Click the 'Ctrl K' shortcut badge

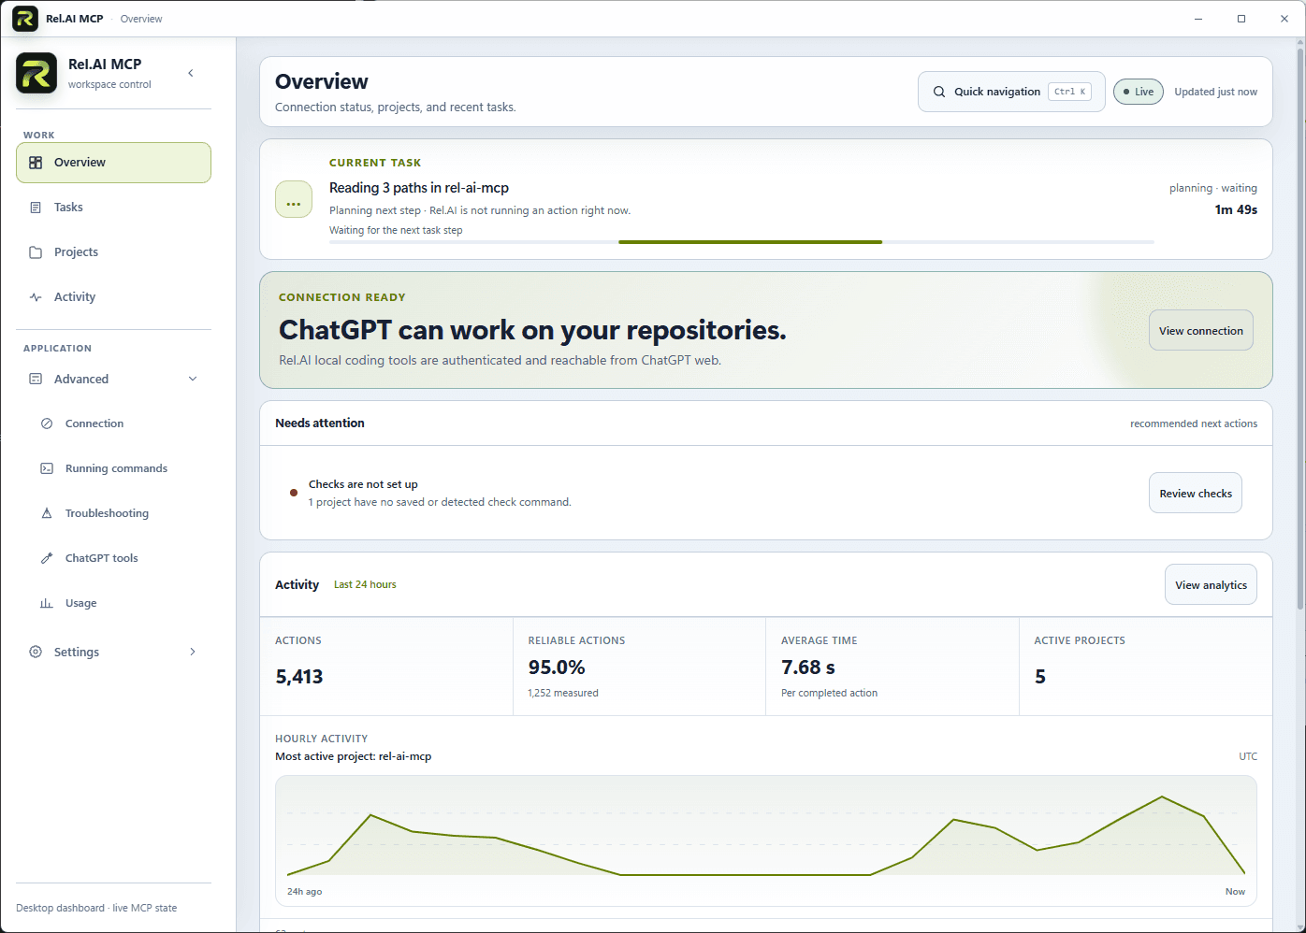coord(1070,92)
